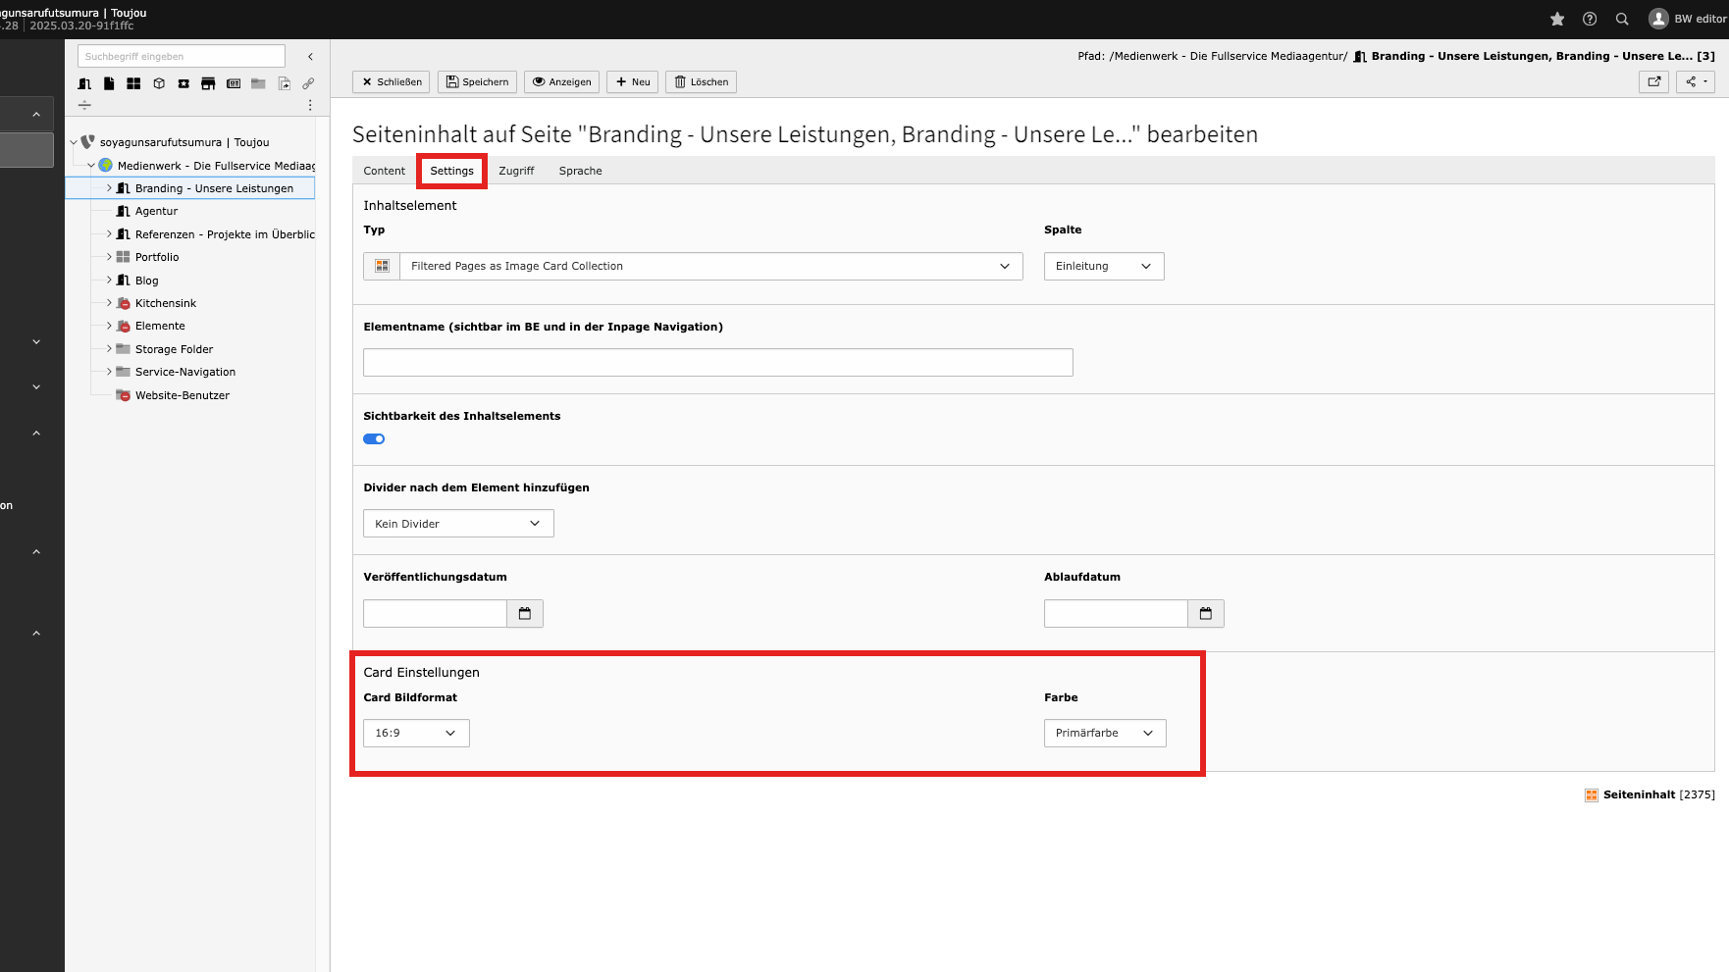Toggle Sichtbarkeit des Inhaltselements switch
The height and width of the screenshot is (972, 1729).
[374, 439]
